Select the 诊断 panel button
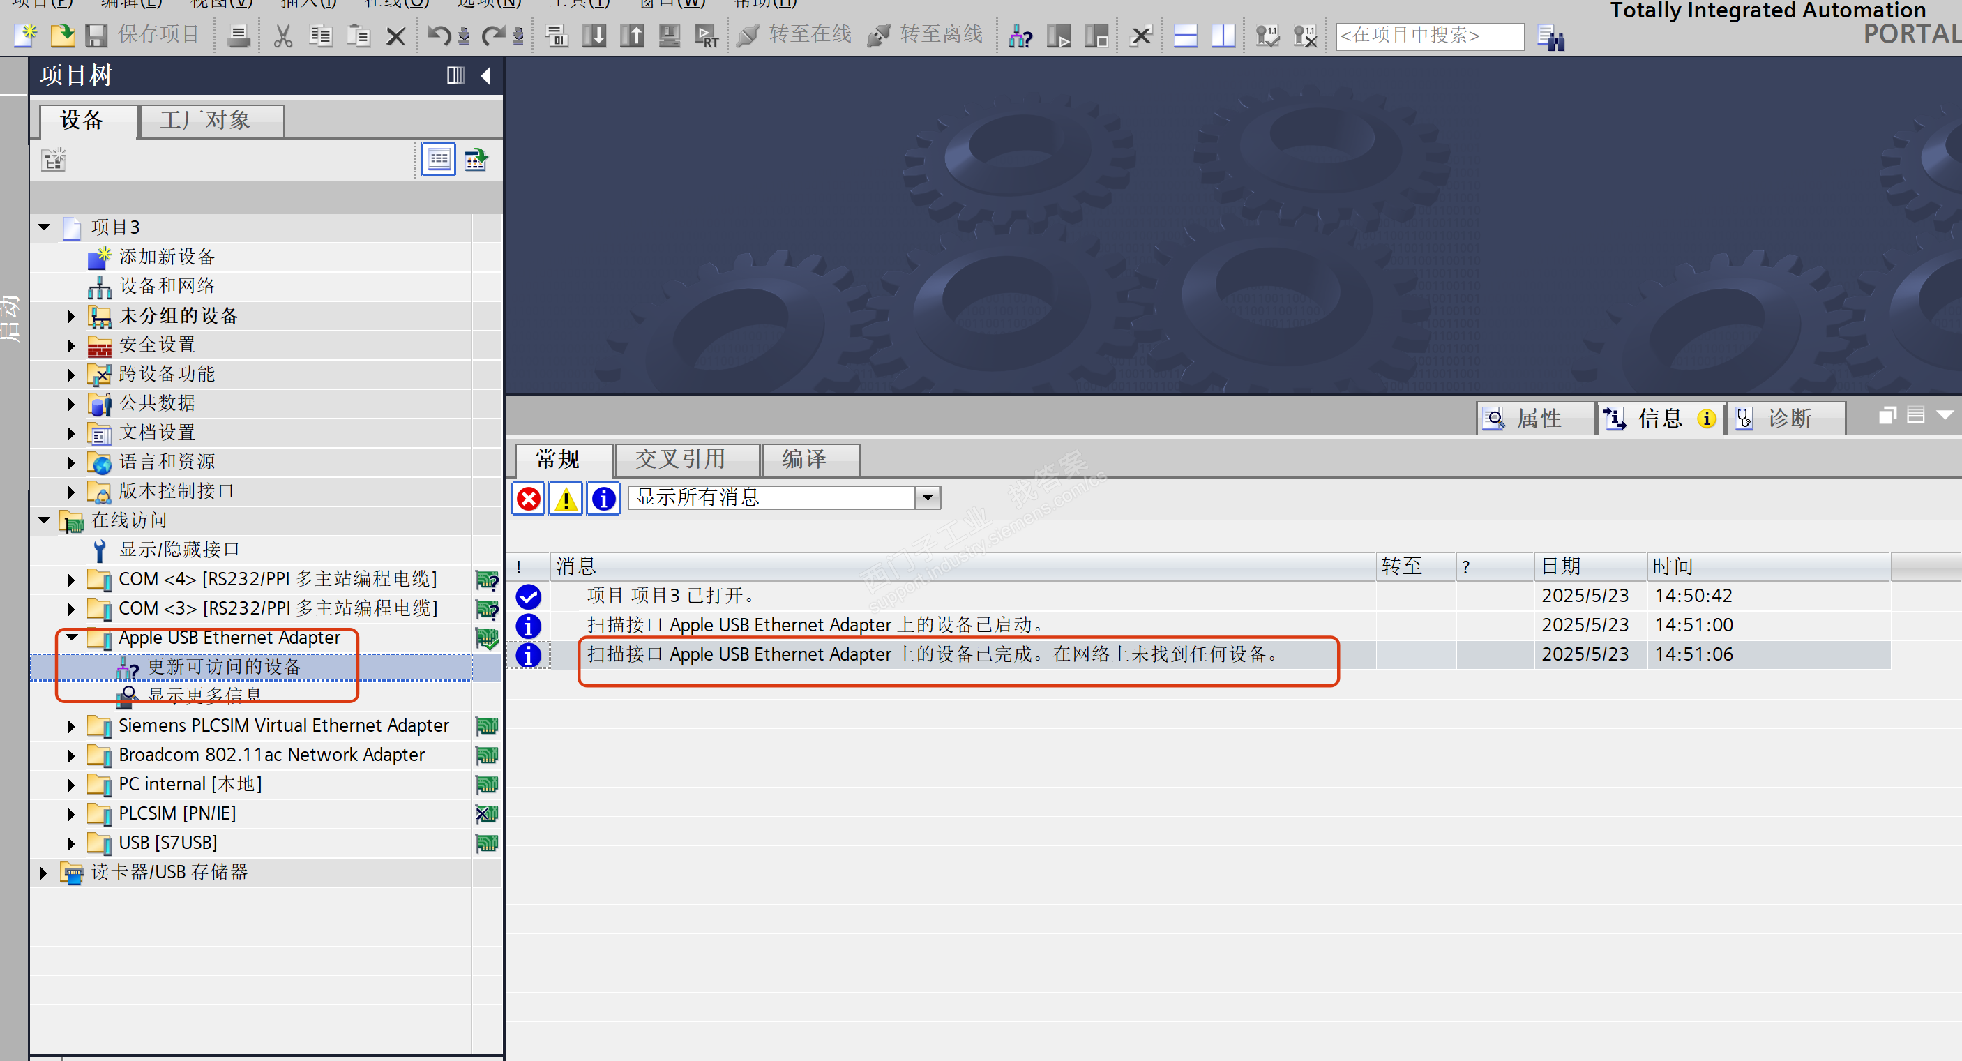This screenshot has width=1962, height=1061. point(1785,418)
